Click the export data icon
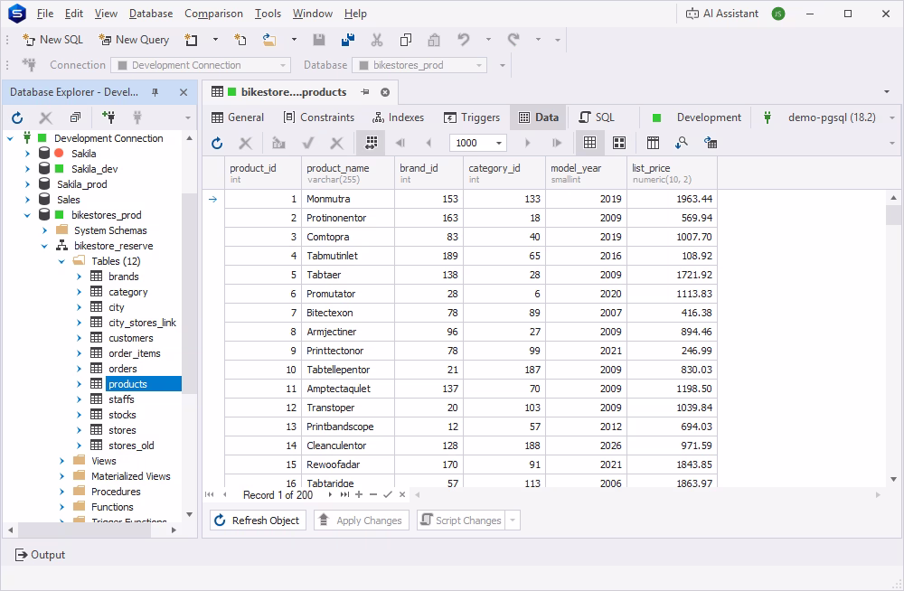 (x=711, y=143)
